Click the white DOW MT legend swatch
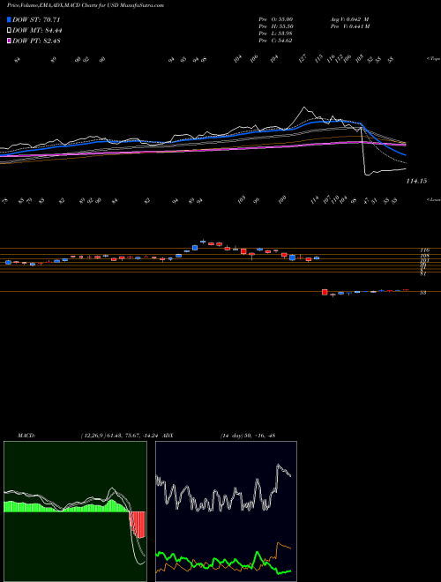Image resolution: width=441 pixels, height=582 pixels. [x=9, y=31]
